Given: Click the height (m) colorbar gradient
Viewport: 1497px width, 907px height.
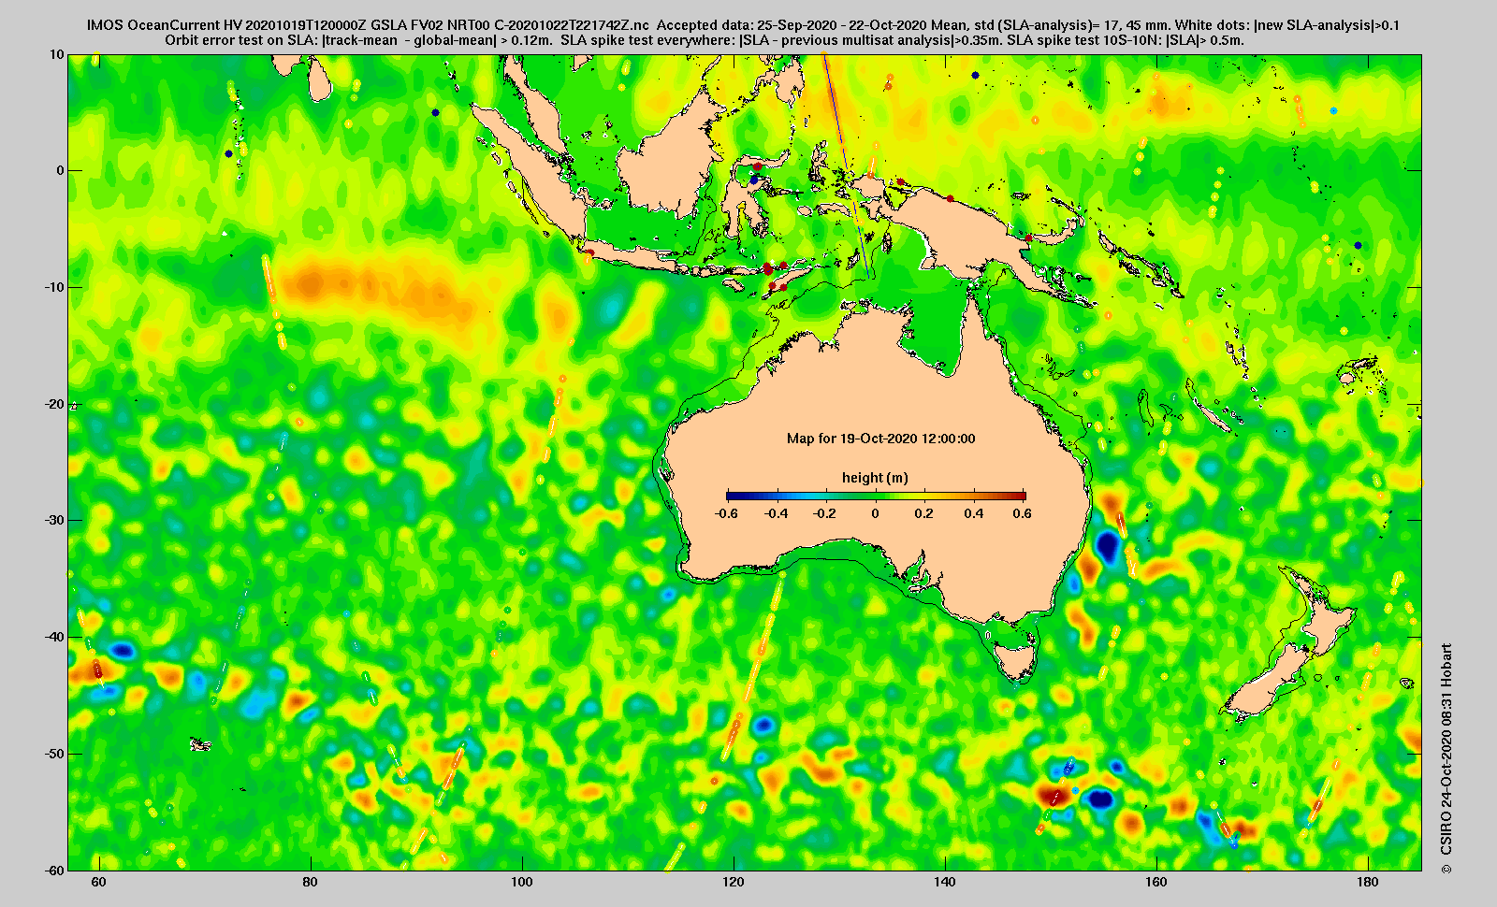Looking at the screenshot, I should tap(876, 496).
